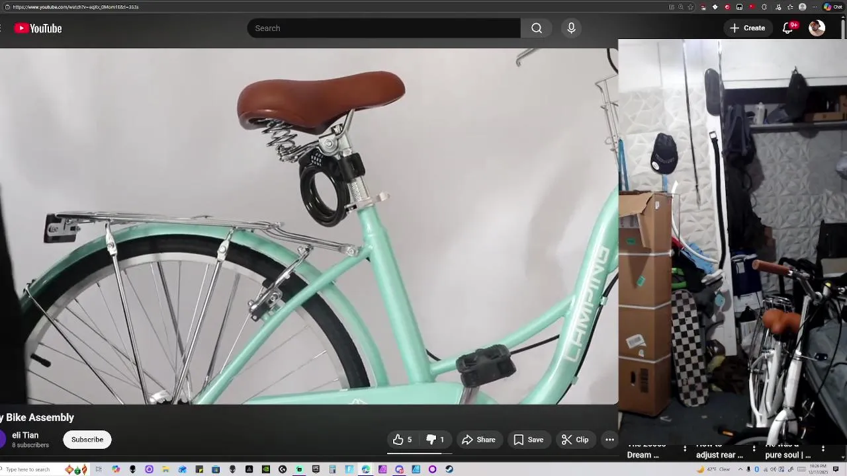The image size is (847, 476).
Task: Launch Steam from the taskbar
Action: [x=449, y=469]
